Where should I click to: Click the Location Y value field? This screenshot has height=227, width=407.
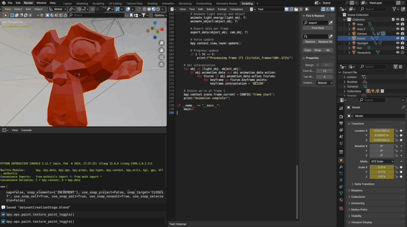(x=382, y=135)
